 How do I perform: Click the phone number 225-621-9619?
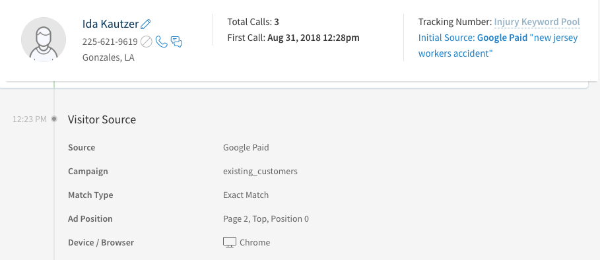pos(110,42)
